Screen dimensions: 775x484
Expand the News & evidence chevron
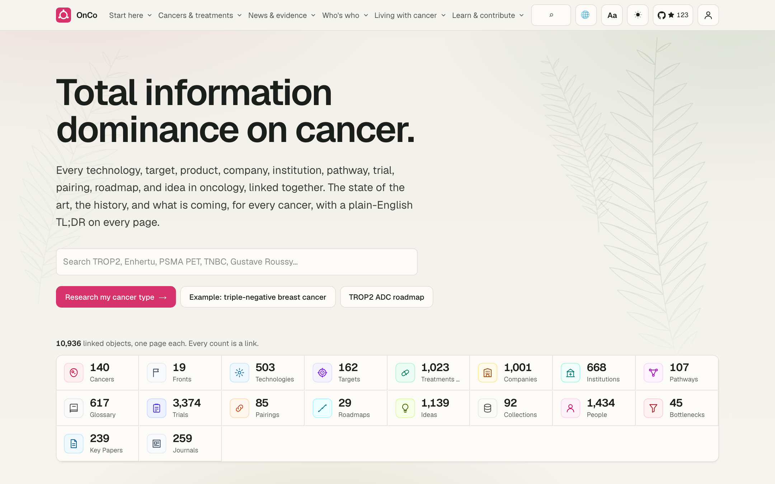[x=313, y=15]
